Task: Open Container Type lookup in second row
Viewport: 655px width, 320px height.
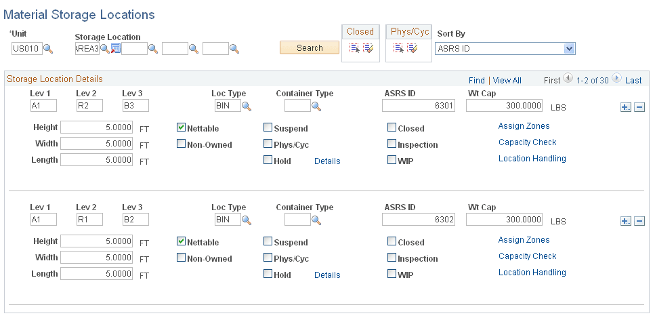Action: pos(316,220)
